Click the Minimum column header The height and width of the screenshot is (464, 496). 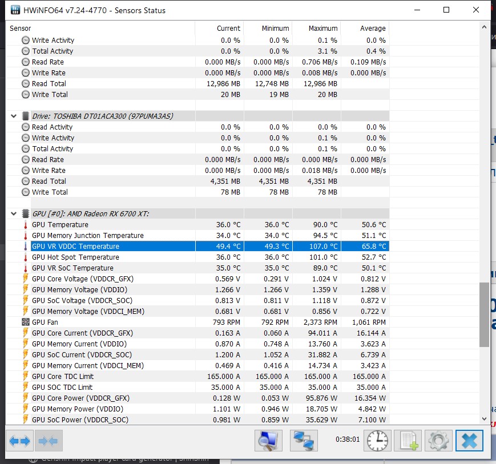[x=268, y=28]
